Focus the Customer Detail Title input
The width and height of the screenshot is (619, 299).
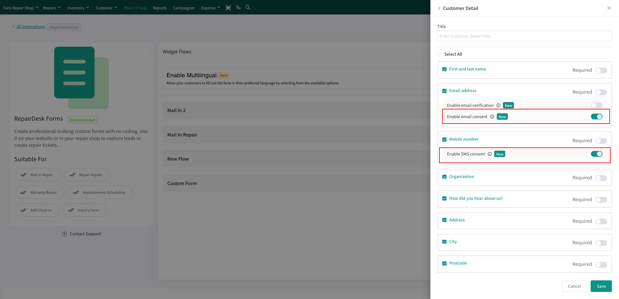[525, 36]
